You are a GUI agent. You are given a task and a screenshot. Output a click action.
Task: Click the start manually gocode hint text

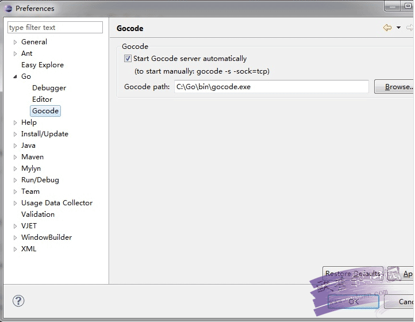point(202,71)
